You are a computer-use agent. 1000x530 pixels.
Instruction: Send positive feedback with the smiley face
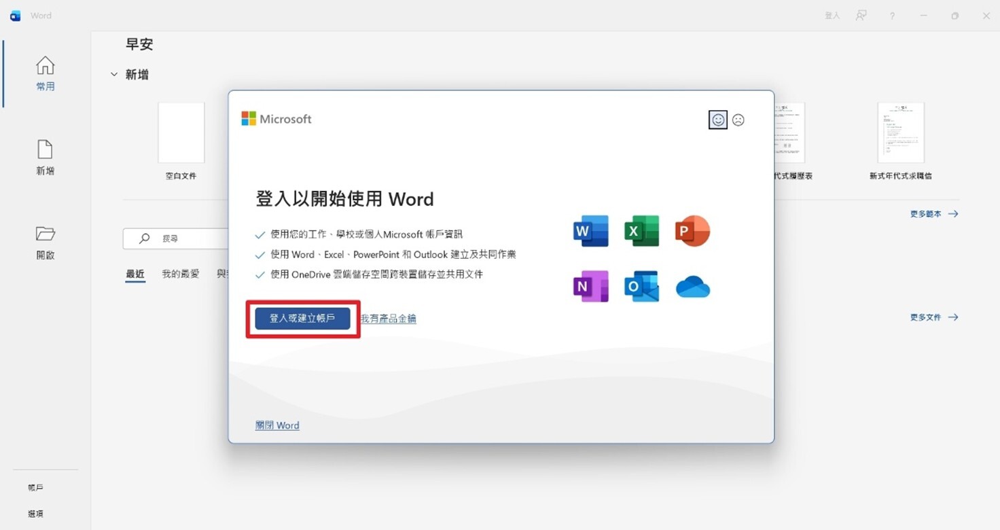(717, 120)
